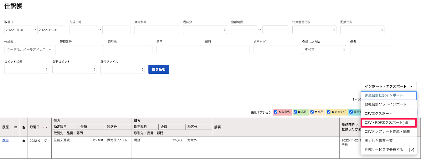421x159 pixels.
Task: Open the 税区分 filter dropdown
Action: 205,30
